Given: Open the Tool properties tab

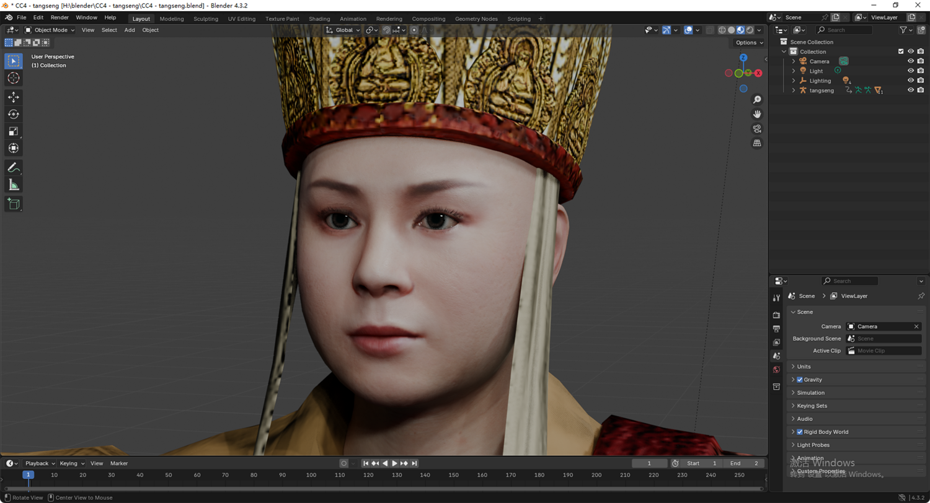Looking at the screenshot, I should (x=776, y=298).
